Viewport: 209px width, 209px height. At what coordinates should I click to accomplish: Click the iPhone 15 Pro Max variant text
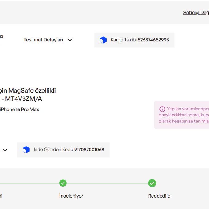tap(20, 109)
